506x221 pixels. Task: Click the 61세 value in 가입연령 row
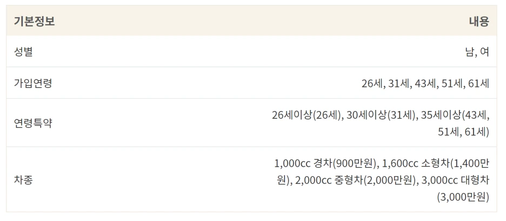point(480,84)
